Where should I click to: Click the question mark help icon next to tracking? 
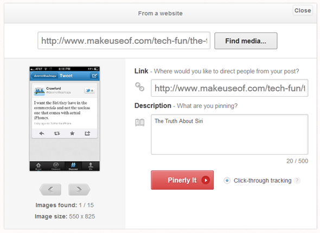coord(297,181)
